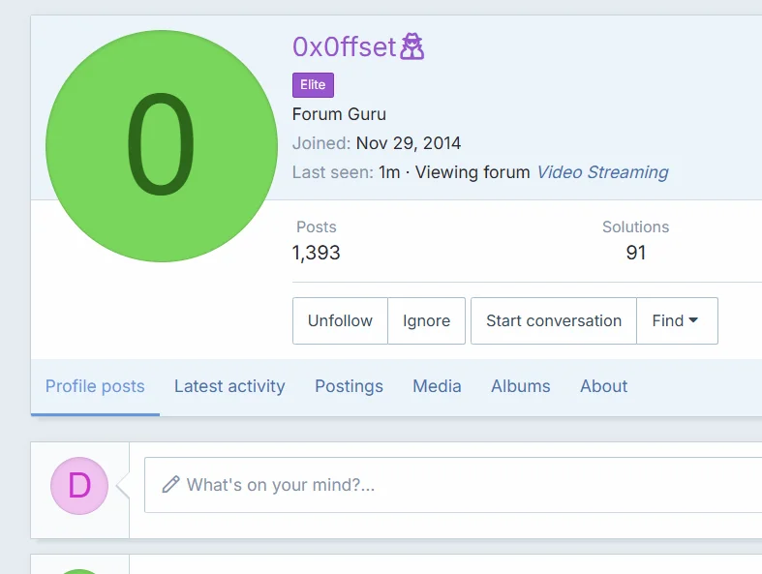Click the pencil icon in status box
This screenshot has height=574, width=762.
coord(170,485)
